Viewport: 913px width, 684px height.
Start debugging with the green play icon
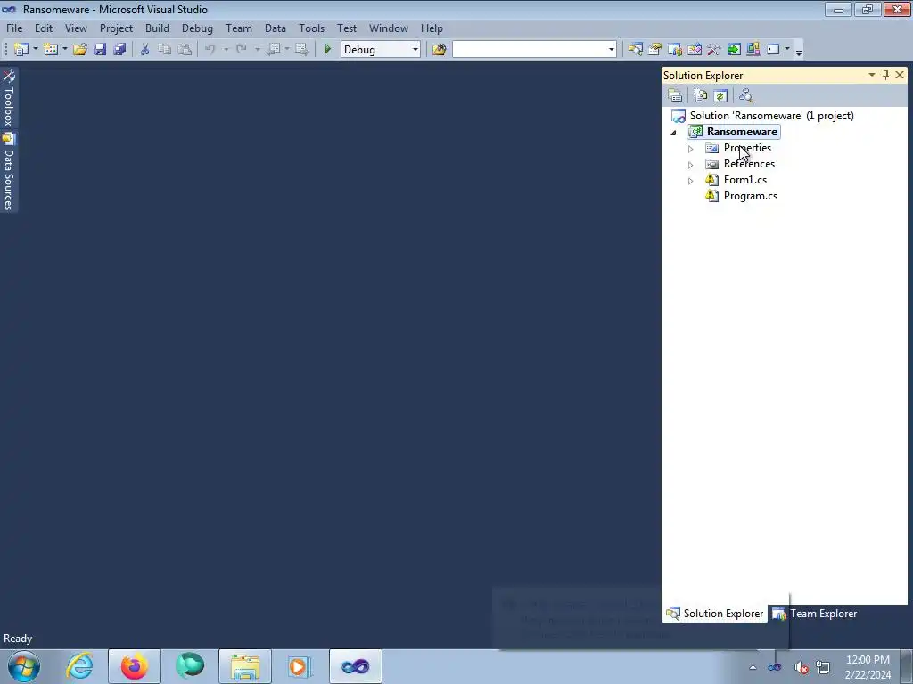[328, 50]
